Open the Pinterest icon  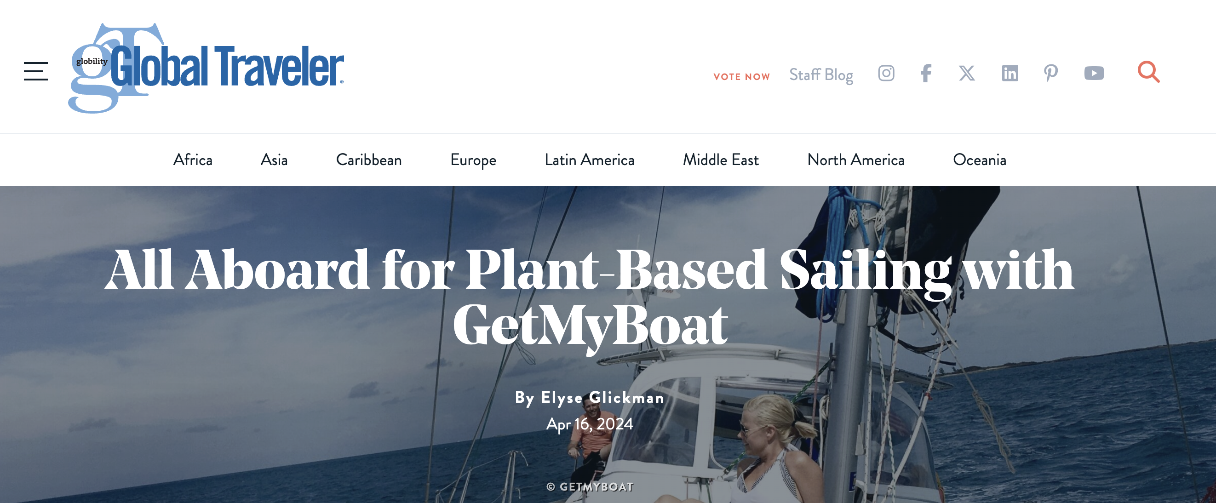(x=1051, y=73)
